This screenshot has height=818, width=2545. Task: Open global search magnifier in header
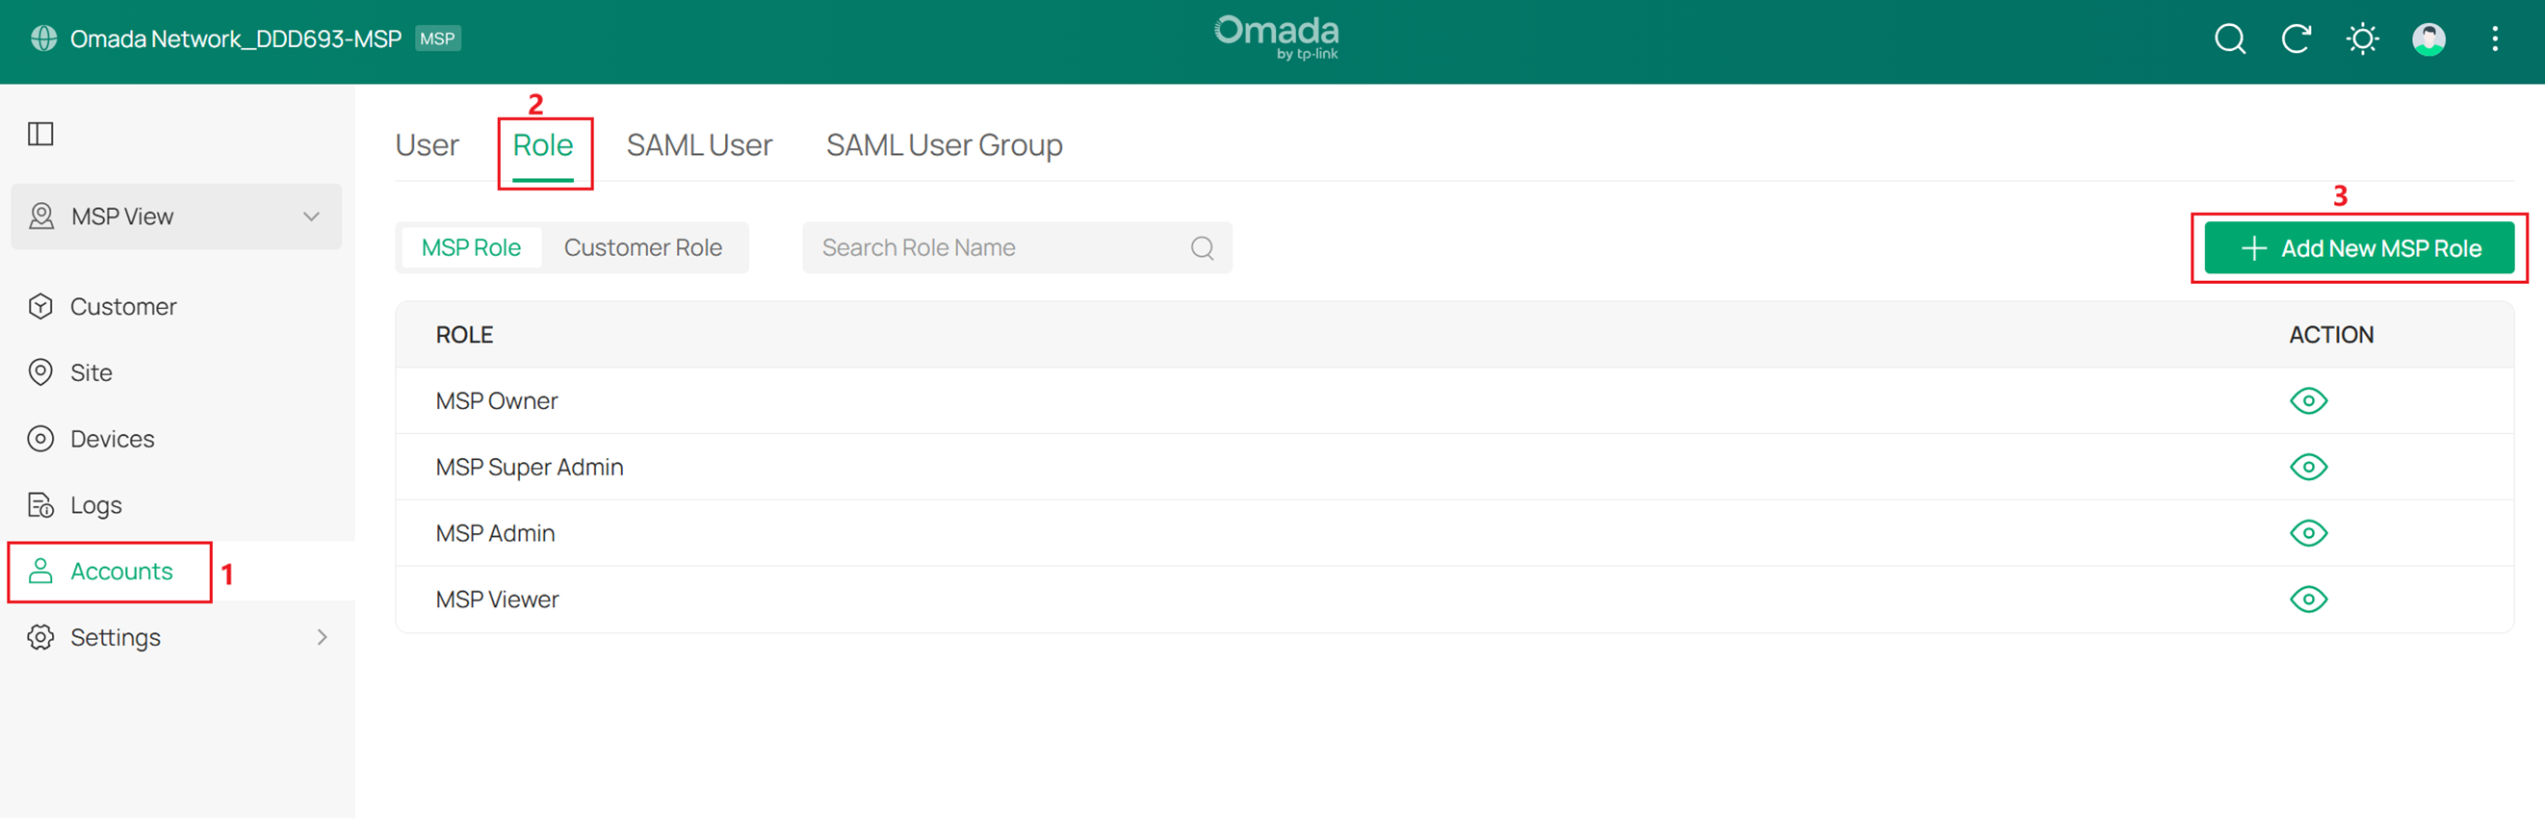point(2229,39)
